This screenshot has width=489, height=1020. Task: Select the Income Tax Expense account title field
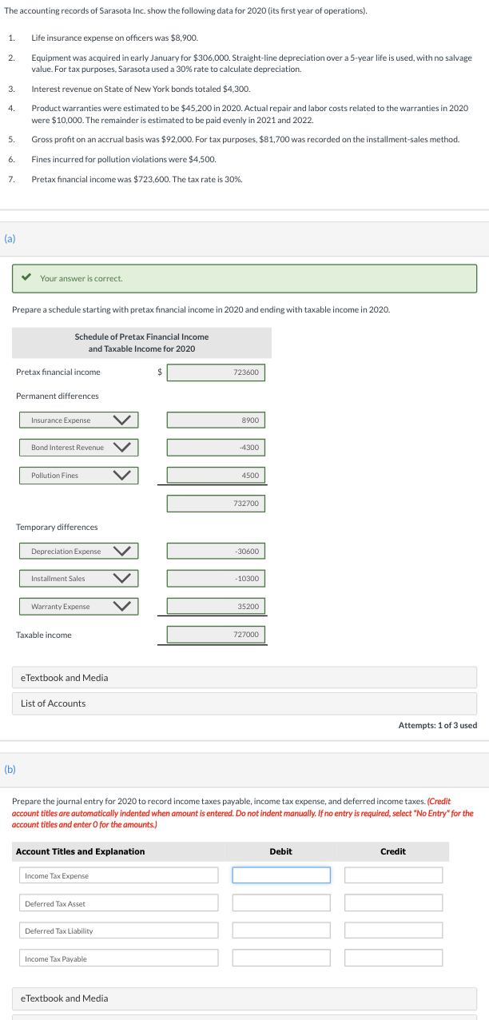[118, 875]
